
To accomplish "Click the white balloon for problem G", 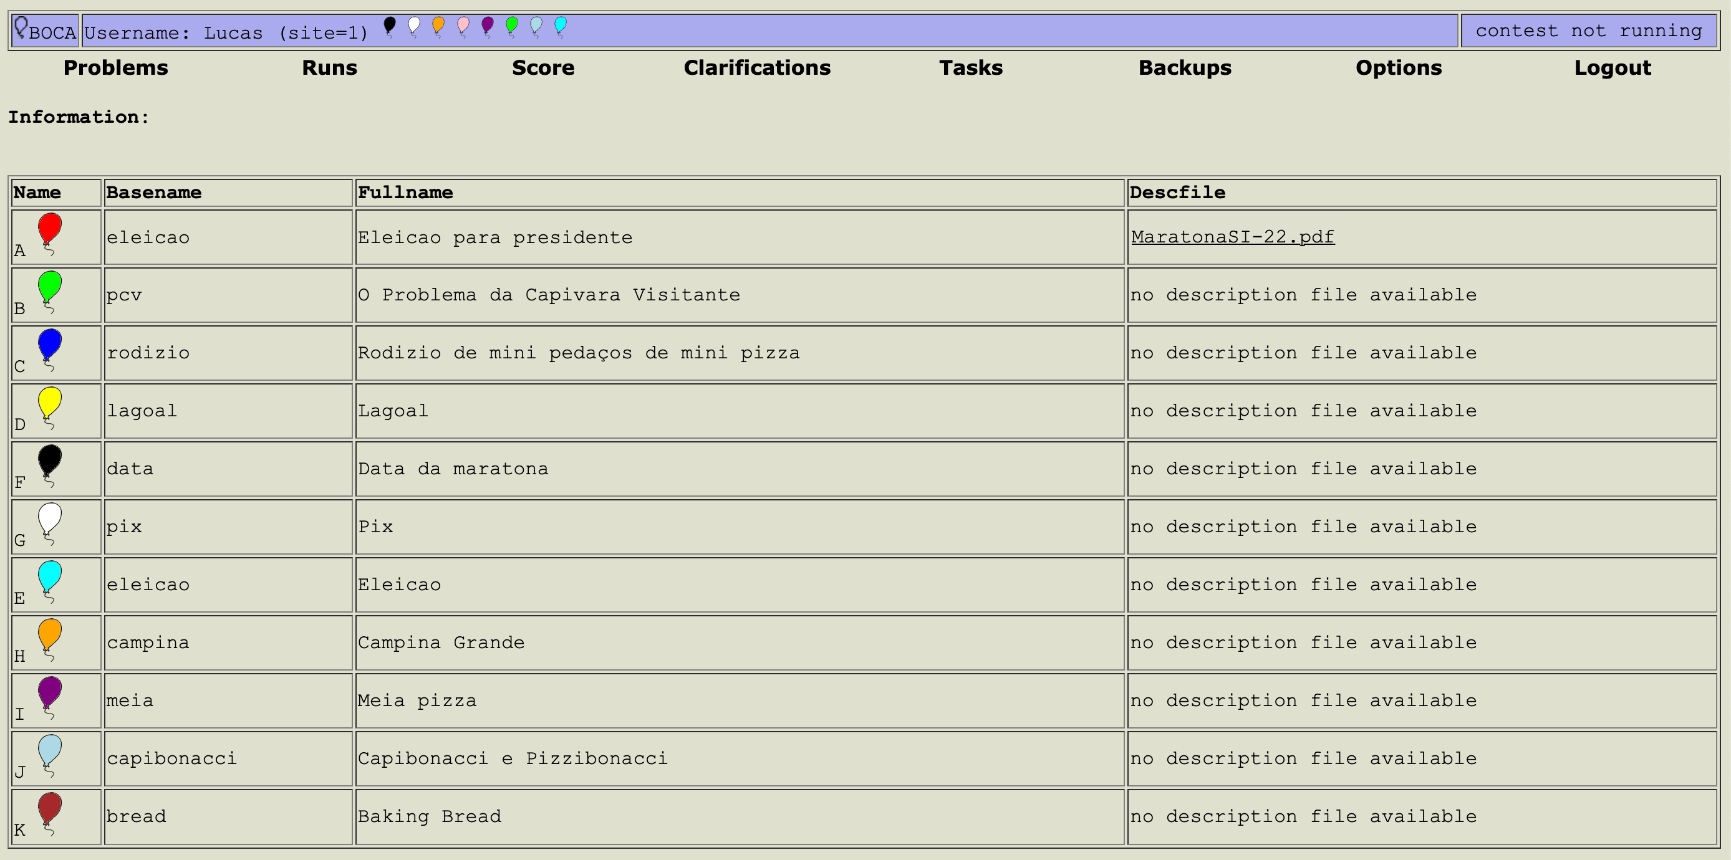I will (x=50, y=523).
